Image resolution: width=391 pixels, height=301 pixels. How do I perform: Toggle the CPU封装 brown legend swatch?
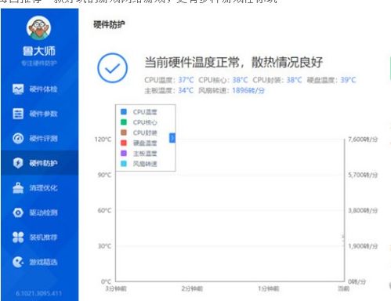point(124,132)
